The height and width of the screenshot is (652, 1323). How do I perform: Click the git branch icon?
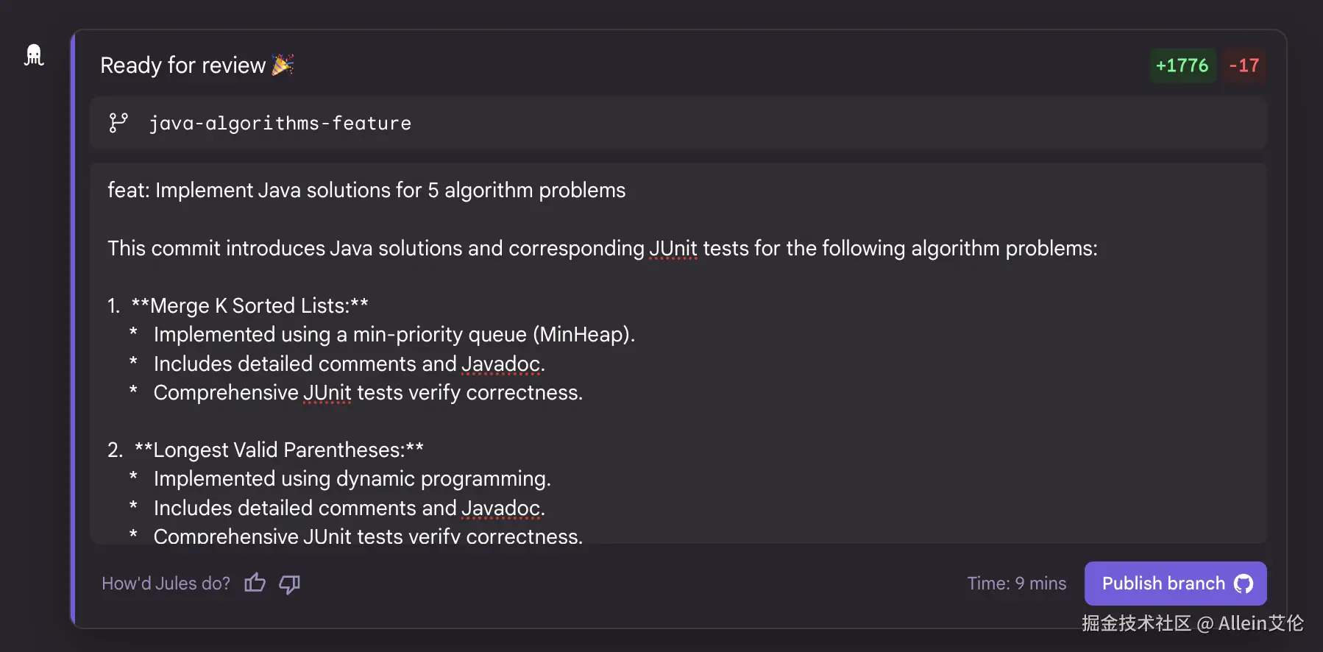coord(118,123)
